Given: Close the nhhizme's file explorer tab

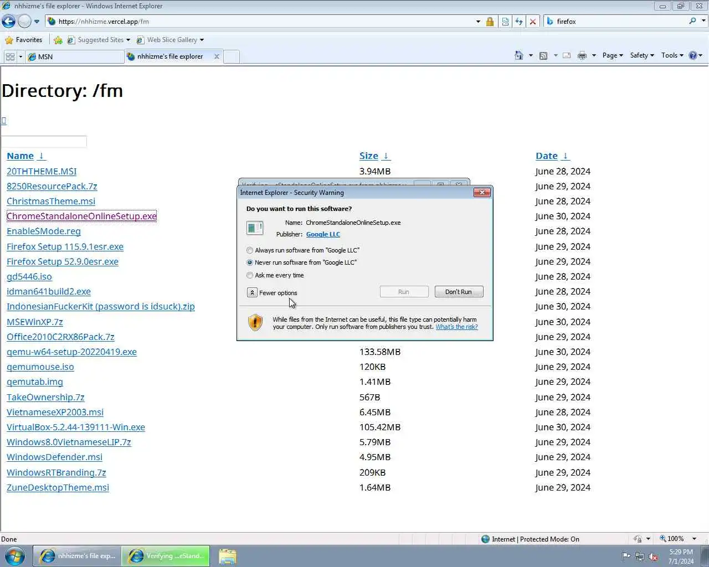Looking at the screenshot, I should pyautogui.click(x=217, y=56).
